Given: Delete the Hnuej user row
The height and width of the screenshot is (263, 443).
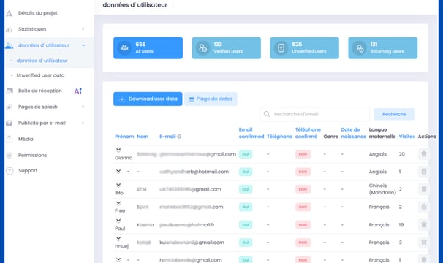Looking at the screenshot, I should 424,243.
